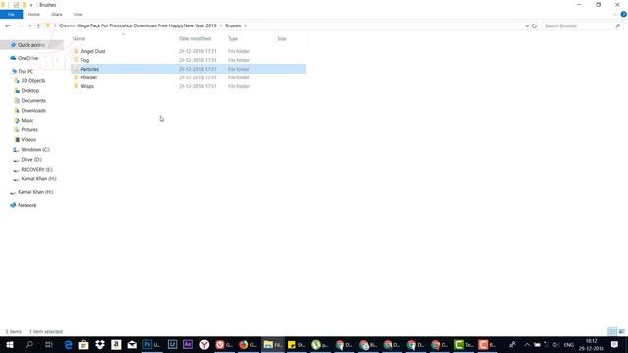Open the Explorer help question mark

click(623, 14)
